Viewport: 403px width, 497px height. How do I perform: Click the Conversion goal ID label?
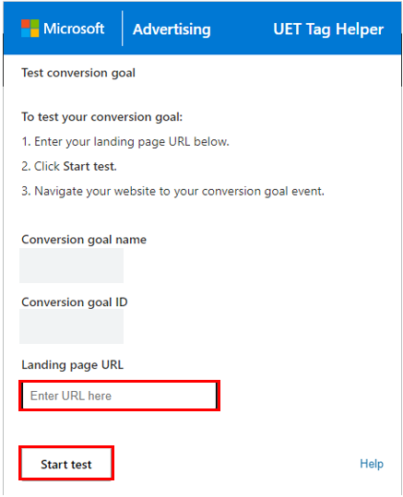(75, 302)
